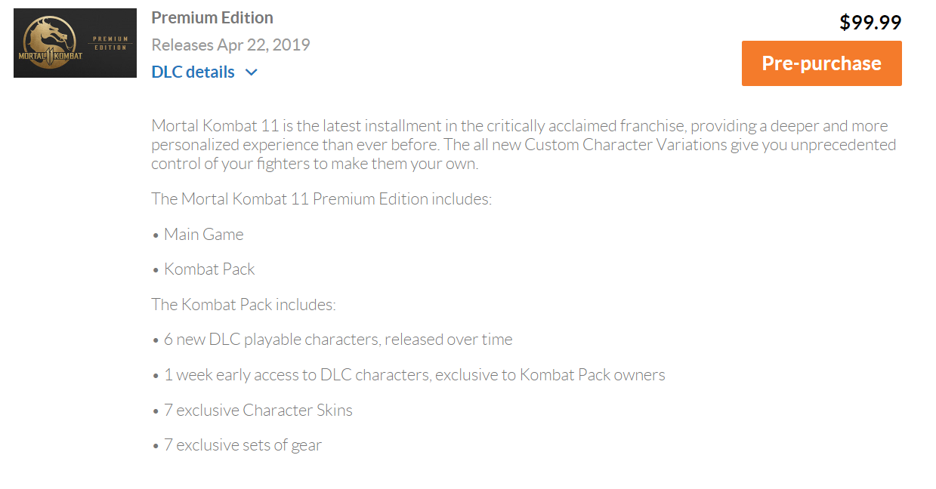936x489 pixels.
Task: Select the Premium Edition title text
Action: click(212, 17)
